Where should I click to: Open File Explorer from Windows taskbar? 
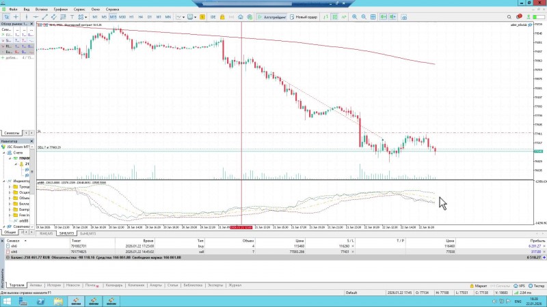click(58, 301)
